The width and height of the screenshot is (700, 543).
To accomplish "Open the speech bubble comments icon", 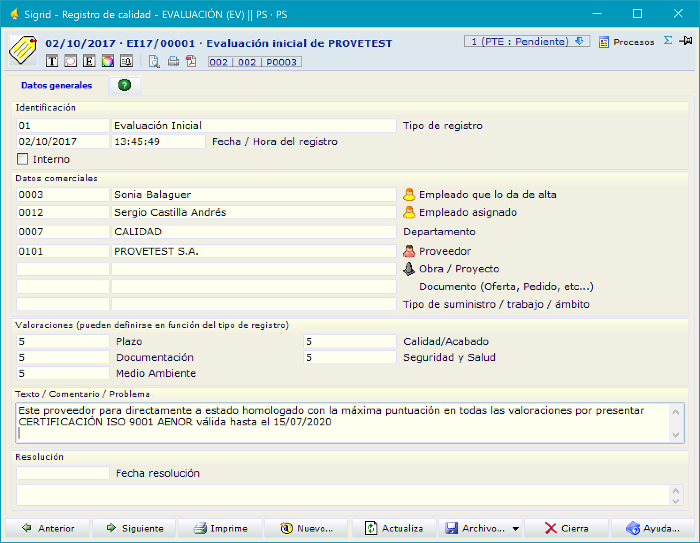I will pos(71,61).
